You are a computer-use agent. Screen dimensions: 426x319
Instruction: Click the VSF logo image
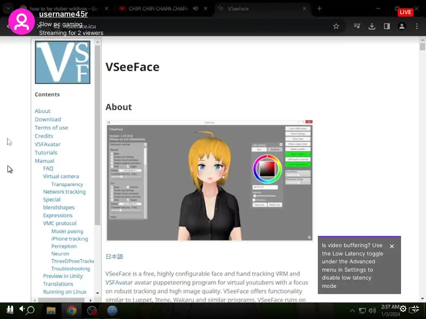point(62,62)
